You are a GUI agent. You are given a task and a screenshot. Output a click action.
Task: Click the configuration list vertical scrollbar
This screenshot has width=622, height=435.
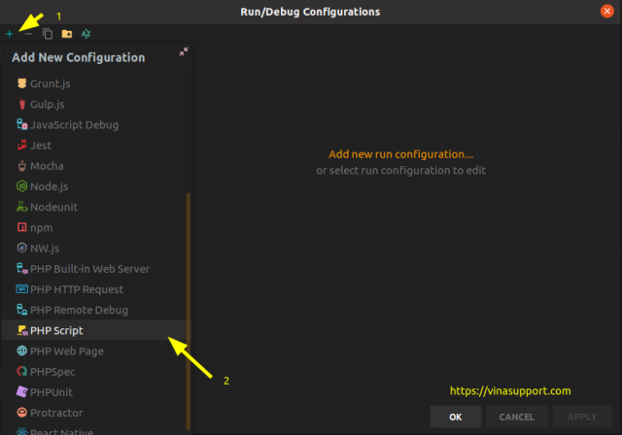pyautogui.click(x=188, y=311)
